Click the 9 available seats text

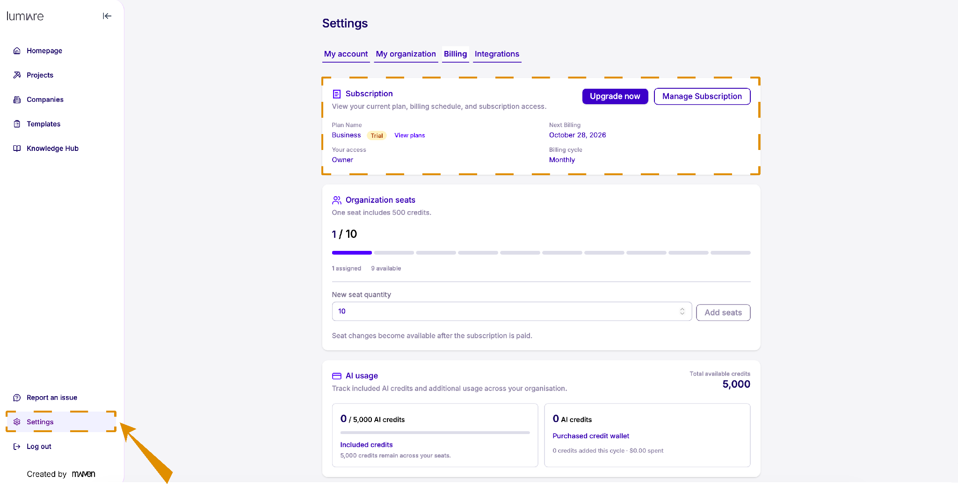point(386,269)
